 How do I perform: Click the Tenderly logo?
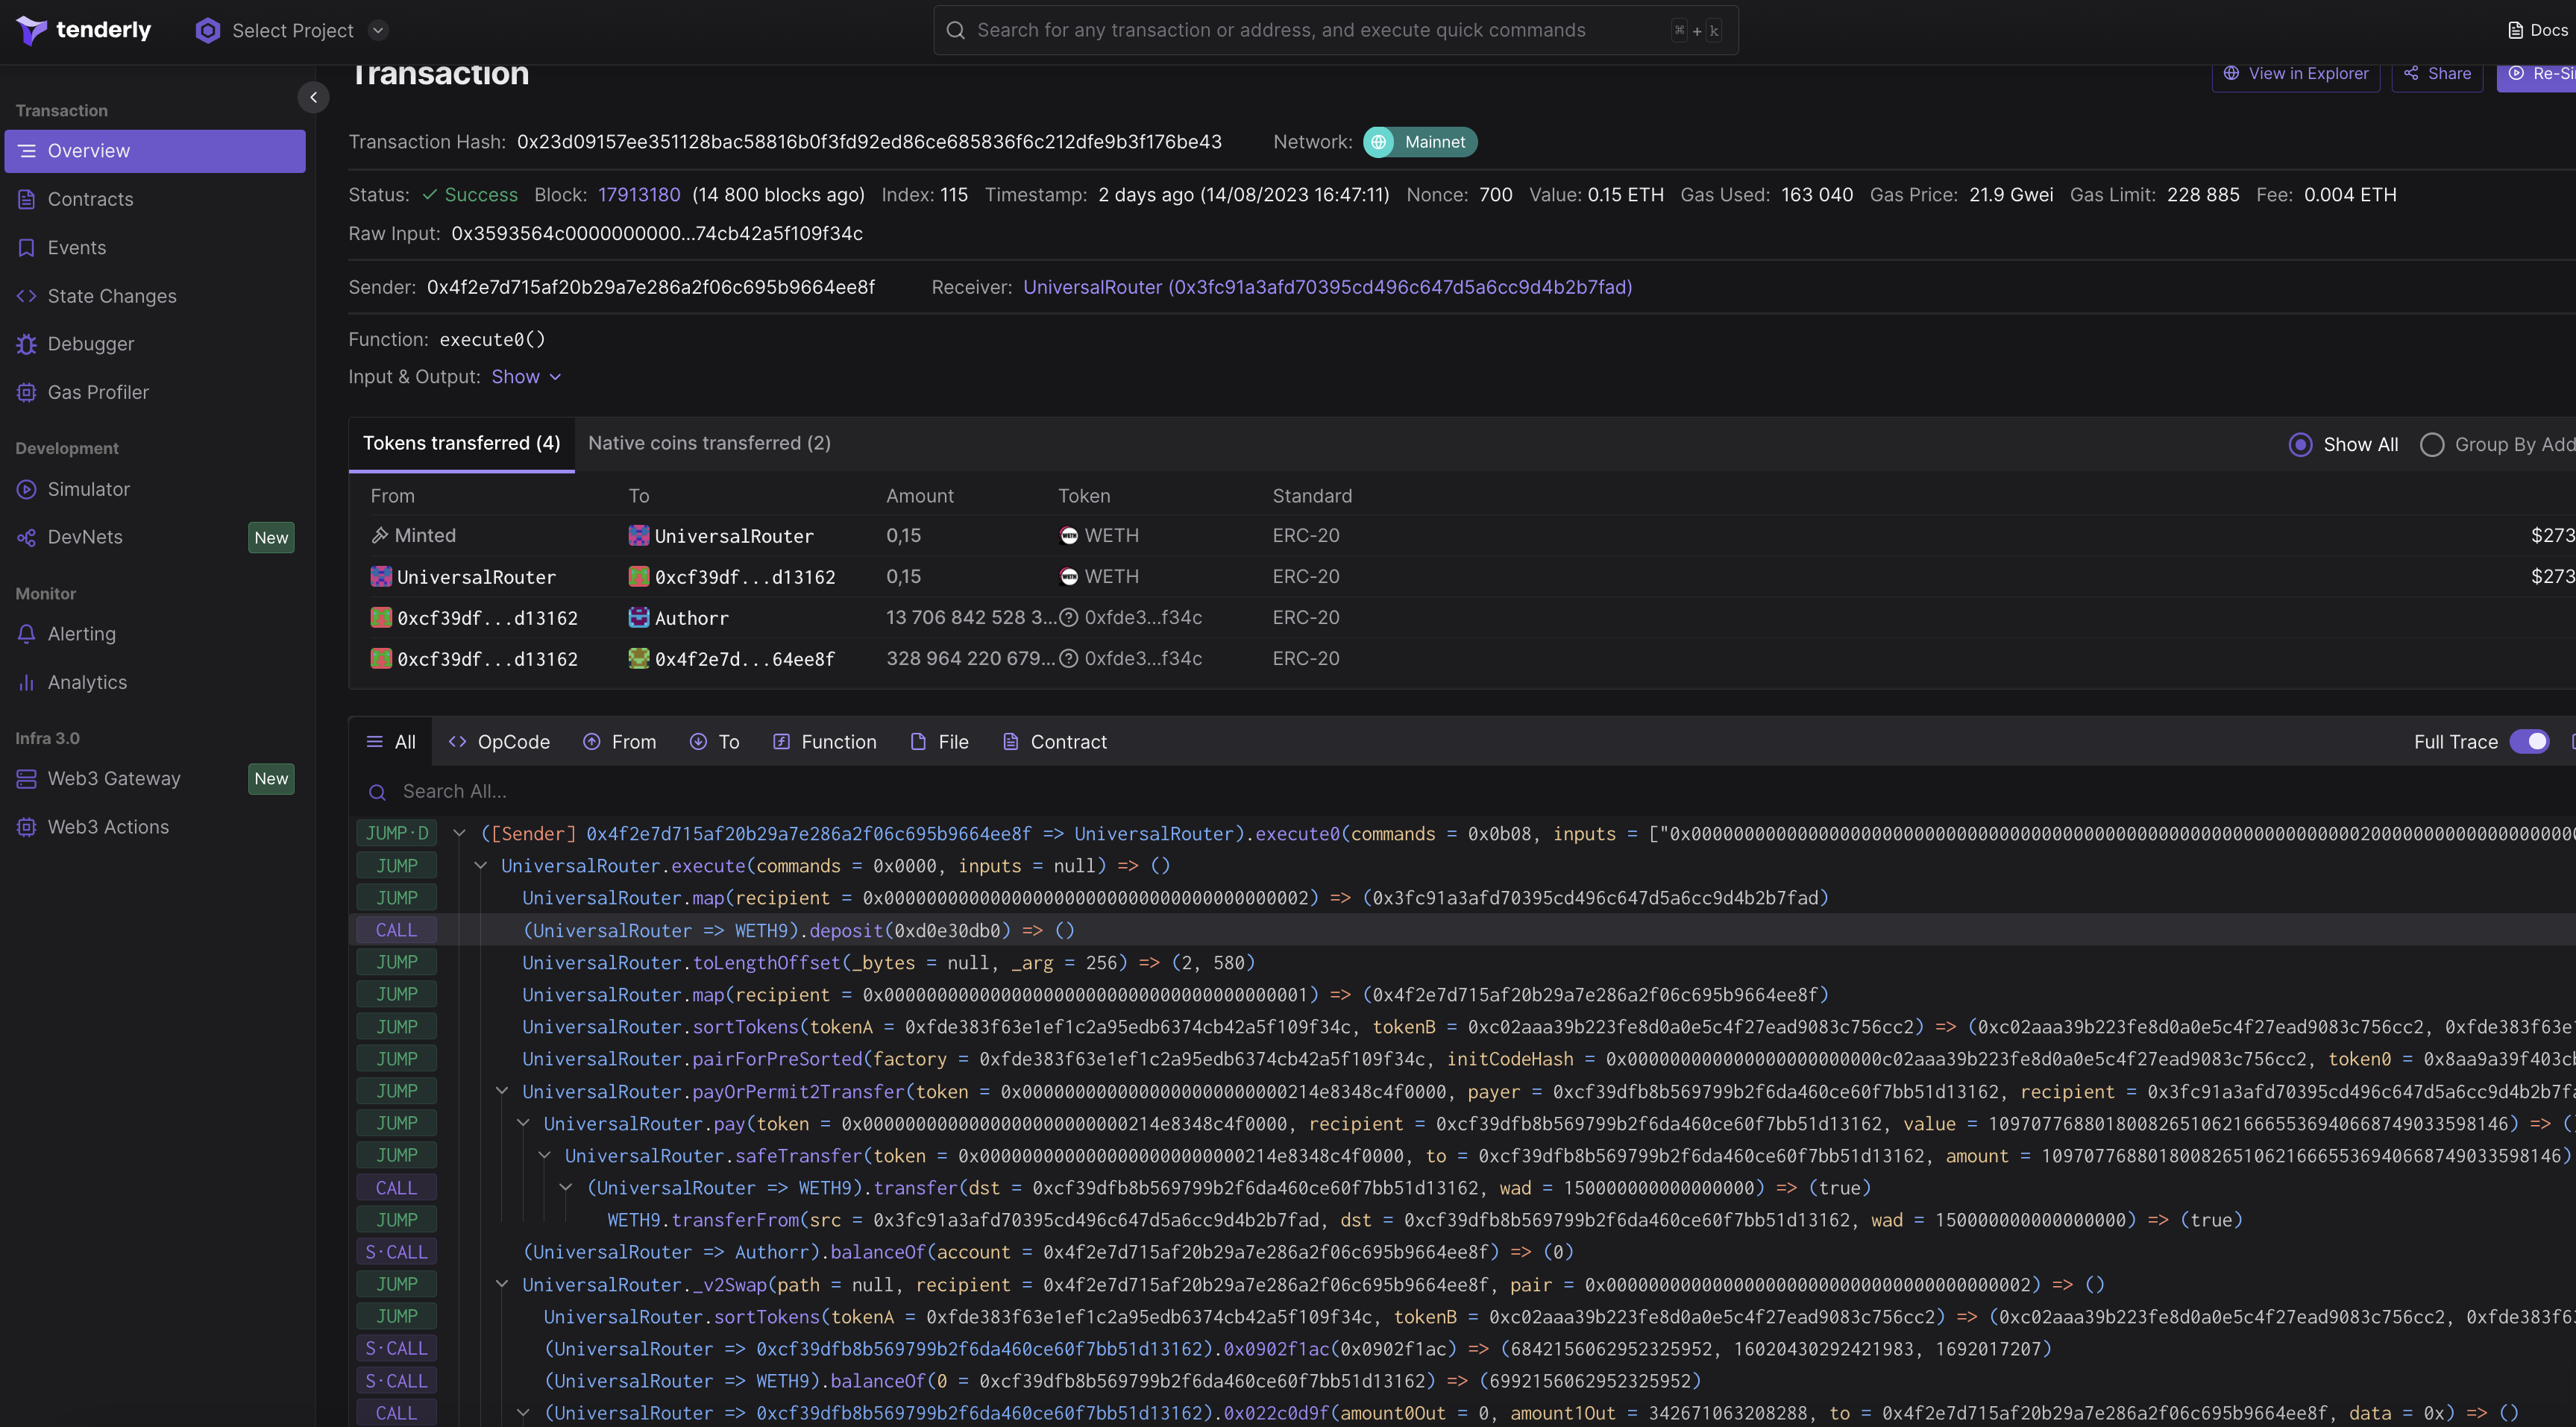[83, 30]
